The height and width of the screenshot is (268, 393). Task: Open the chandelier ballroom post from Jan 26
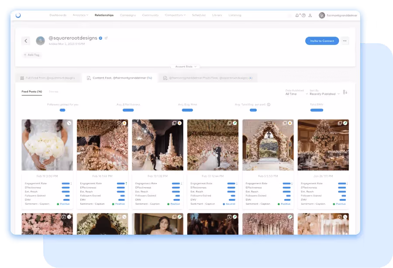[x=323, y=145]
